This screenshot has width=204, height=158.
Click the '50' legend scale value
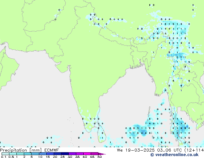click(x=99, y=157)
